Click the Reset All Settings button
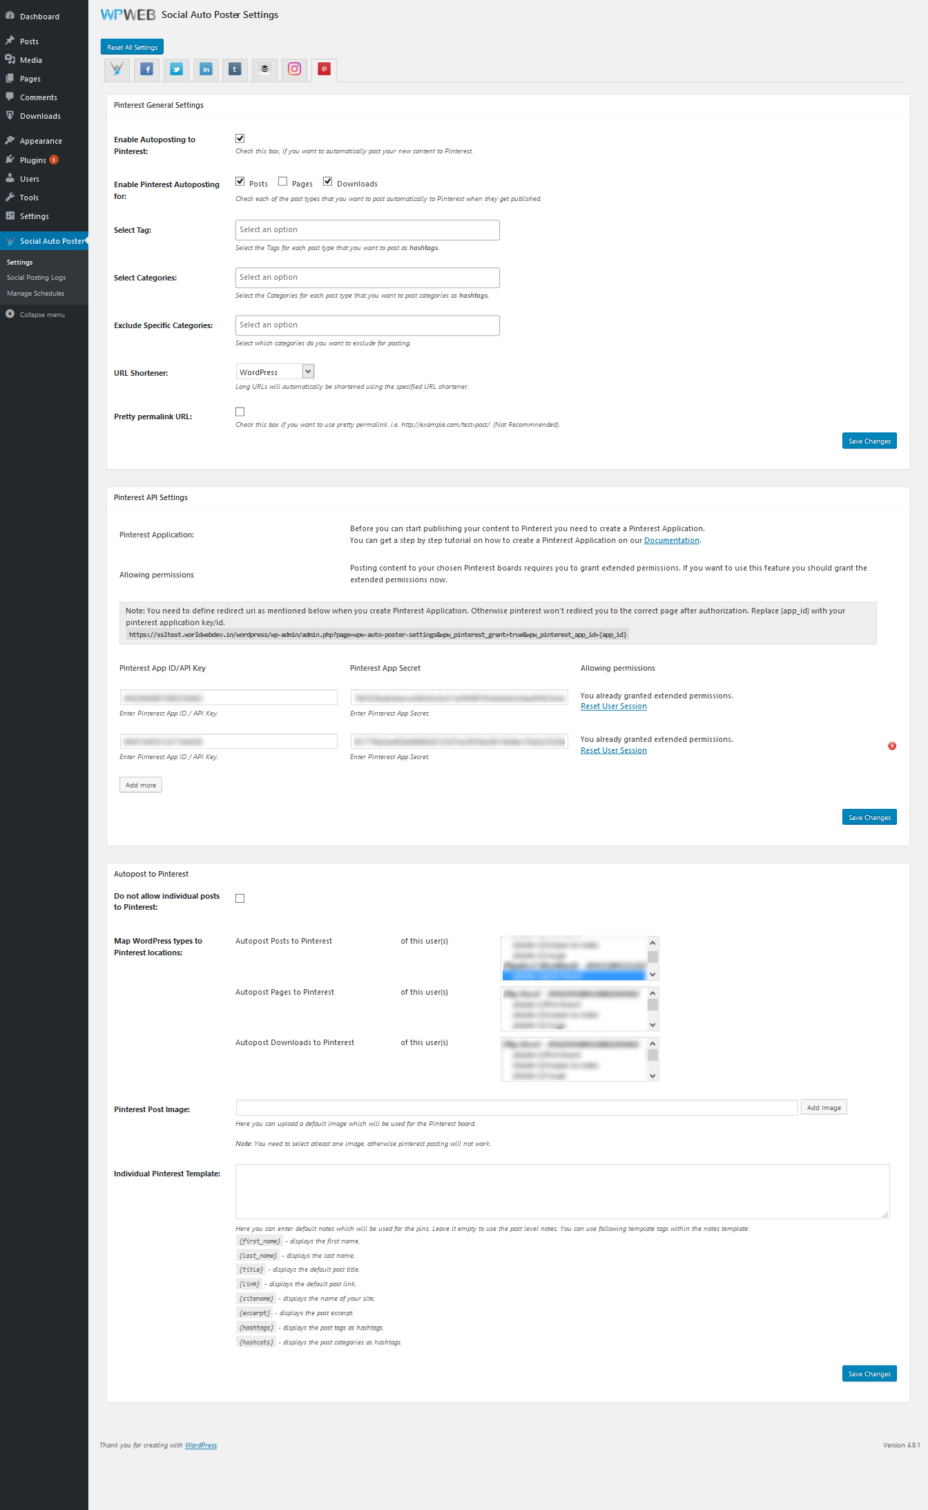Viewport: 928px width, 1510px height. (133, 48)
